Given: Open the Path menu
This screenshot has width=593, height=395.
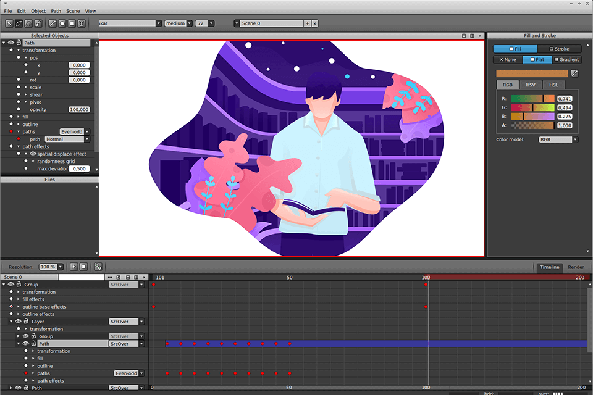Looking at the screenshot, I should pyautogui.click(x=56, y=11).
